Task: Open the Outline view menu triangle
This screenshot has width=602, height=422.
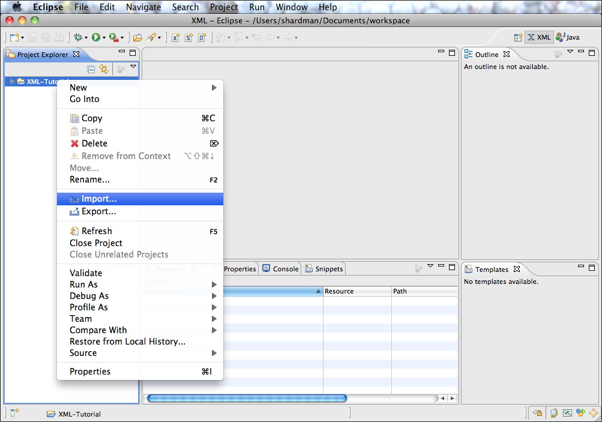Action: (570, 52)
